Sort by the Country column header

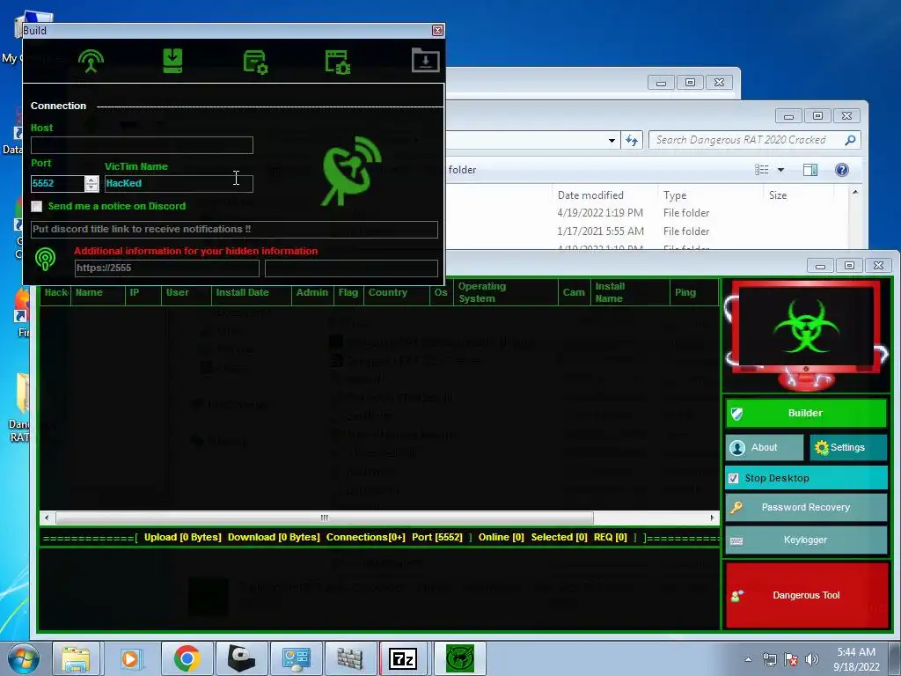[x=396, y=292]
